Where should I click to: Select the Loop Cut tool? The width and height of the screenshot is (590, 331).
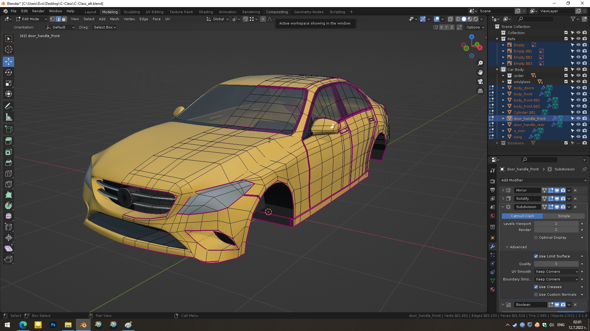pos(9,174)
